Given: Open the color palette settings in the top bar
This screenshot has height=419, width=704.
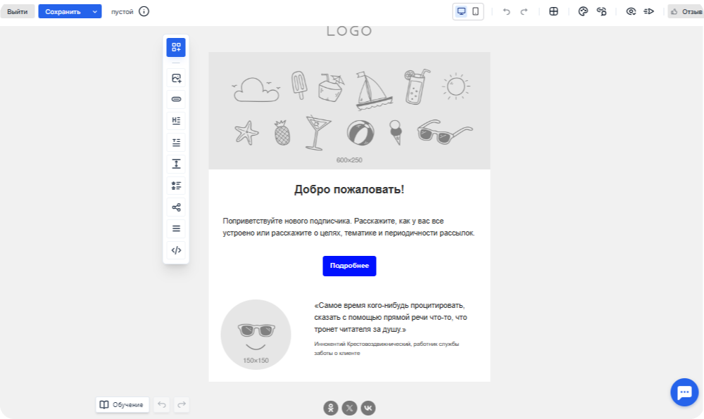Looking at the screenshot, I should (583, 11).
